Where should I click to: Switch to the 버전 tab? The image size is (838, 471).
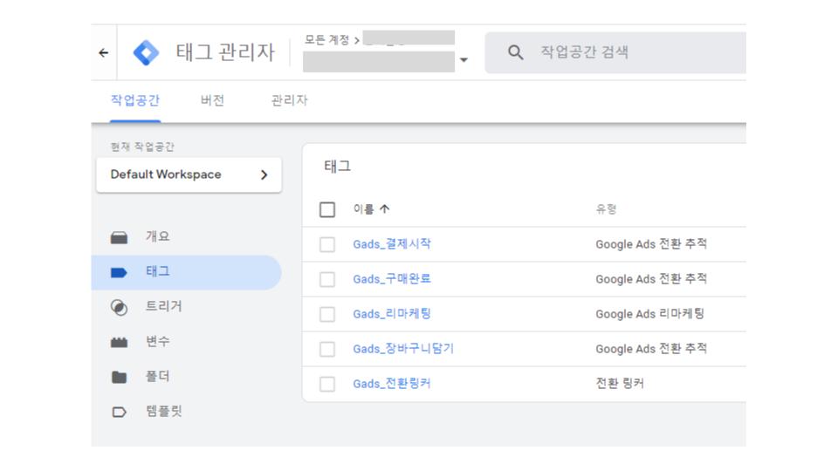click(x=212, y=100)
